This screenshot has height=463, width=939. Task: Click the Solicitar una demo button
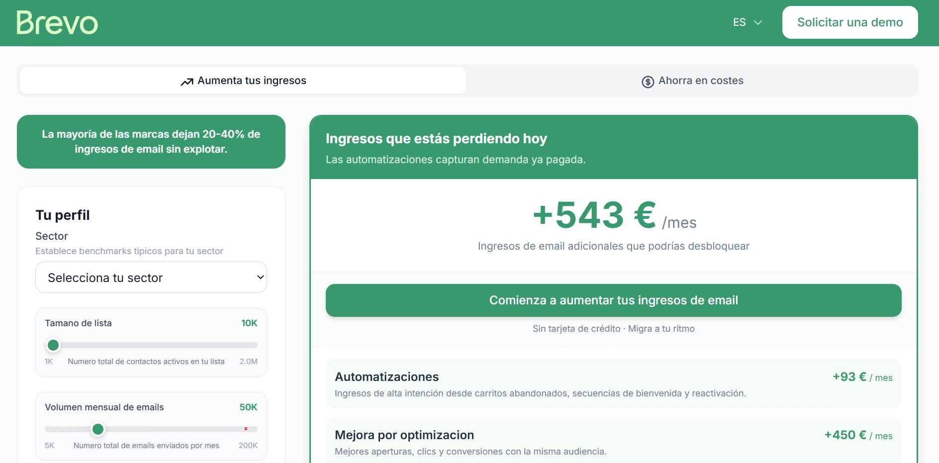[850, 22]
